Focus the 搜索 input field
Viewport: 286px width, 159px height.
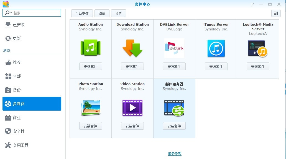point(36,13)
